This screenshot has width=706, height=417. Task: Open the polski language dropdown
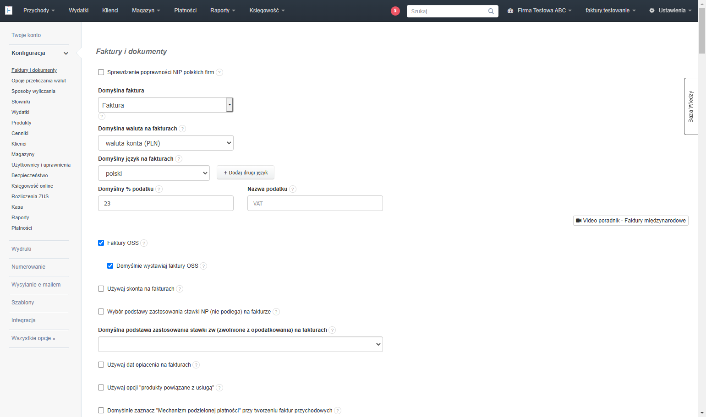click(153, 173)
